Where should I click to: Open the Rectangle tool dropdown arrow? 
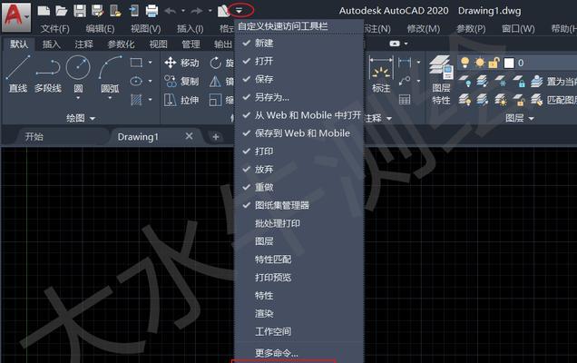150,63
